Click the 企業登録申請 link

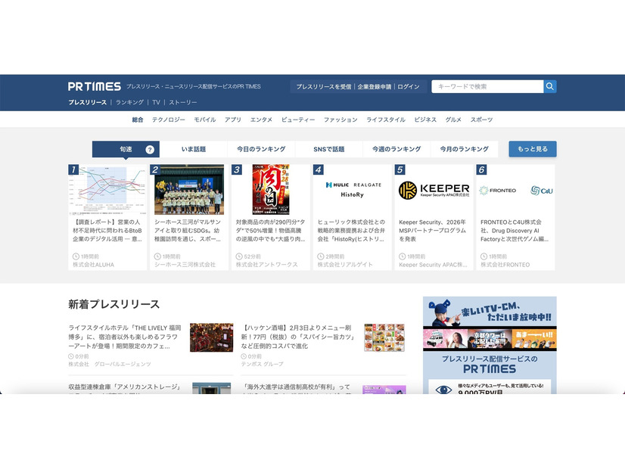point(375,87)
